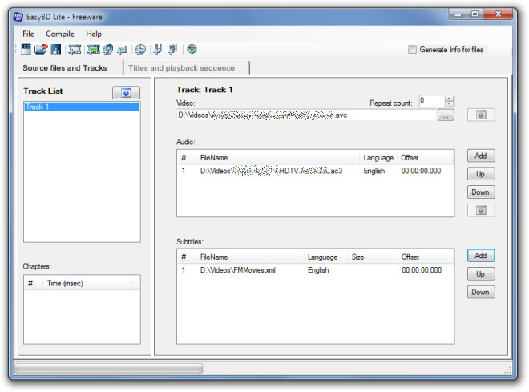Click the info button beside Video path
The width and height of the screenshot is (529, 392).
click(481, 115)
